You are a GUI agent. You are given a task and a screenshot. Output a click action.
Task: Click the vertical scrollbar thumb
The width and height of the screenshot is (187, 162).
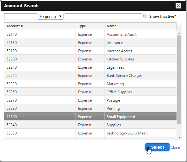(x=179, y=80)
